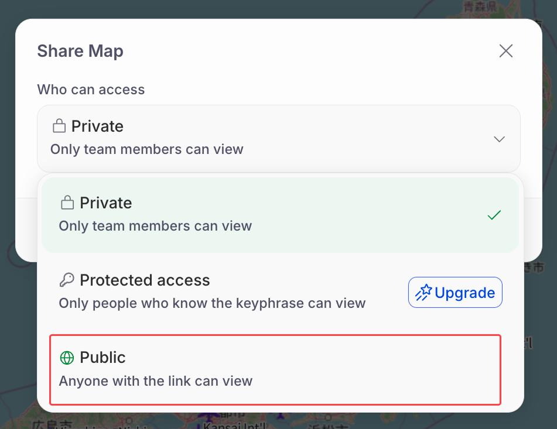Pick the highlighted Private option in the list

(280, 215)
